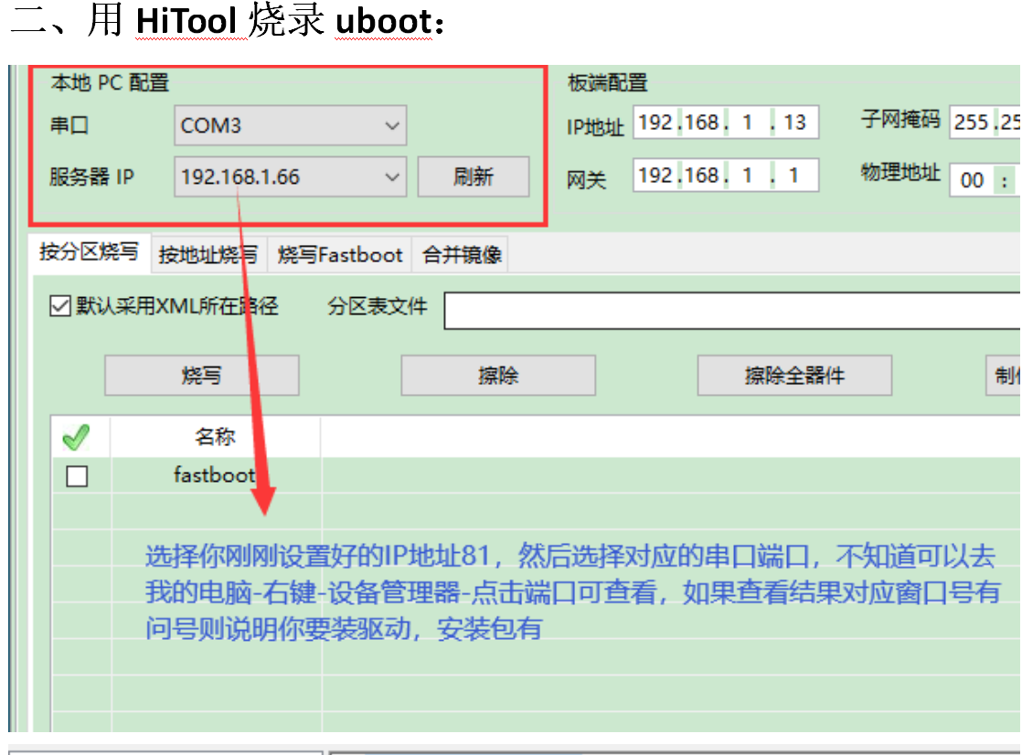Viewport: 1022px width, 755px height.
Task: Select the fastboot row in partition list
Action: [213, 476]
